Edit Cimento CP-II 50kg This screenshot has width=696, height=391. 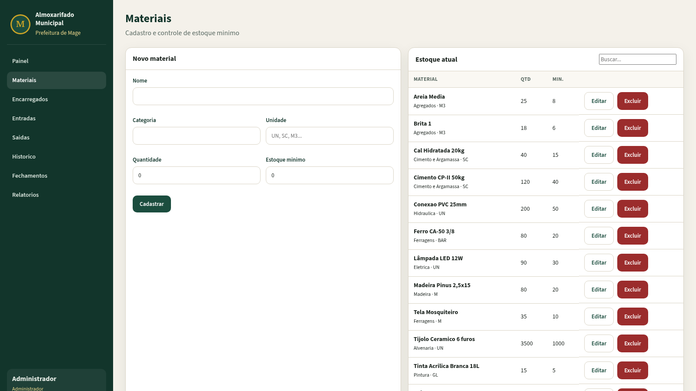pyautogui.click(x=599, y=182)
